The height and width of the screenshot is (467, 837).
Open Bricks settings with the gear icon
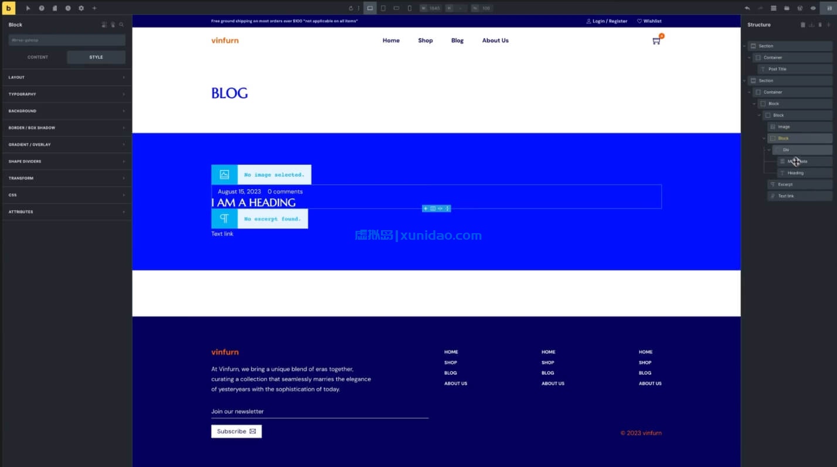(81, 8)
